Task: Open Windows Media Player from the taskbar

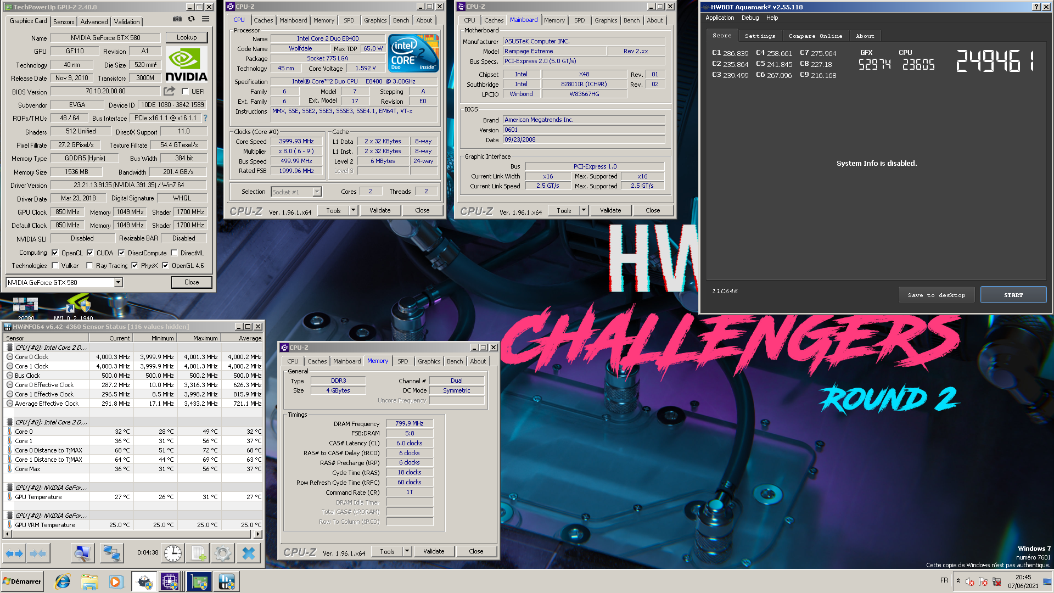Action: point(115,581)
